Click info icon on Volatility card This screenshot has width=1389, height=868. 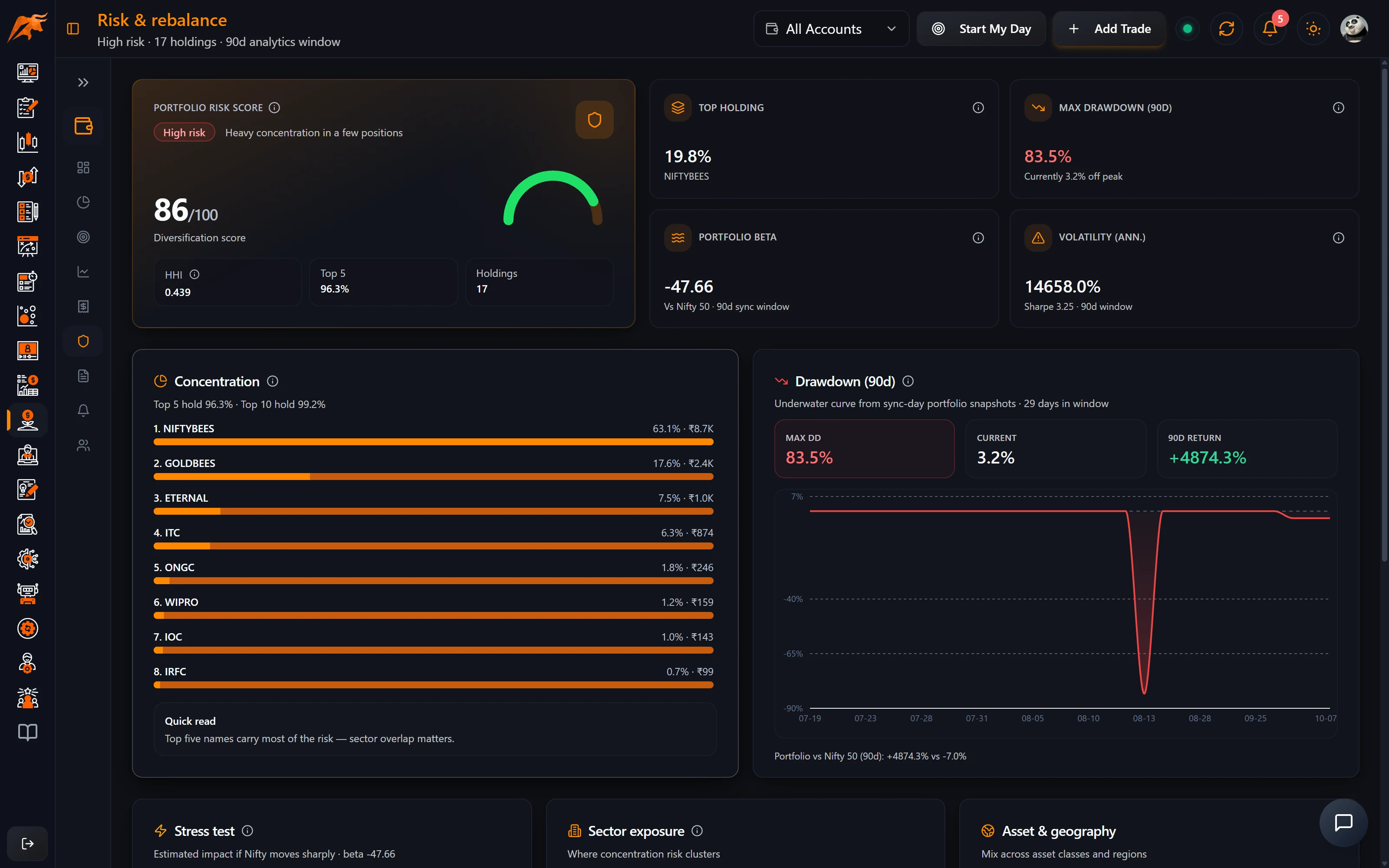(x=1338, y=238)
